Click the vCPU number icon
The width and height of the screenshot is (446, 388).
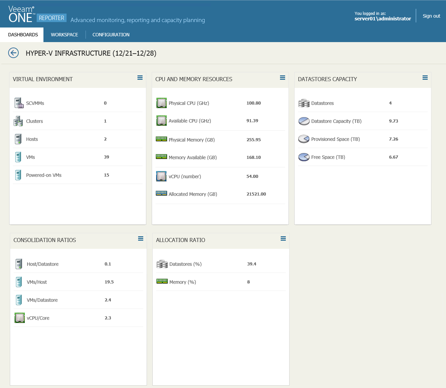click(x=161, y=176)
